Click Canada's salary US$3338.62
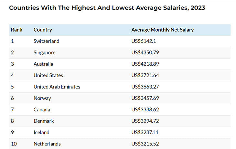This screenshot has width=236, height=149. 145,110
